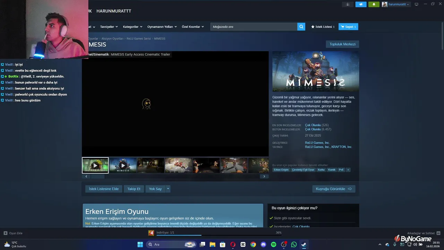Open the ReLU Games Serisi breadcrumb
This screenshot has width=444, height=250.
click(138, 39)
